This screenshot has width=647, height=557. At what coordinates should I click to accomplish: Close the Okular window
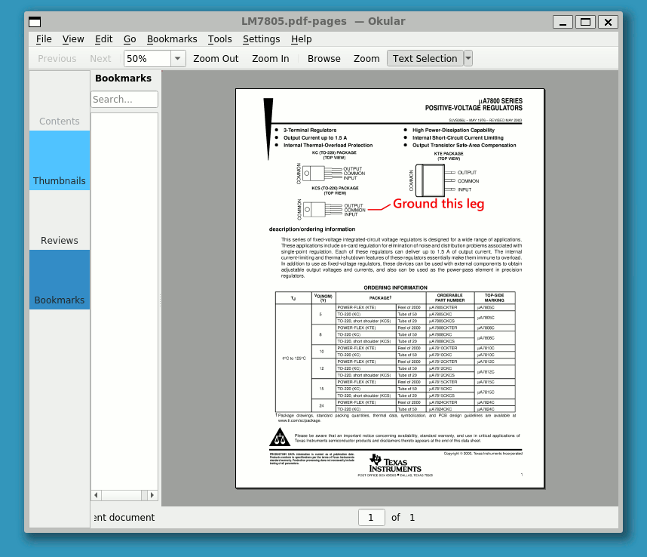608,22
